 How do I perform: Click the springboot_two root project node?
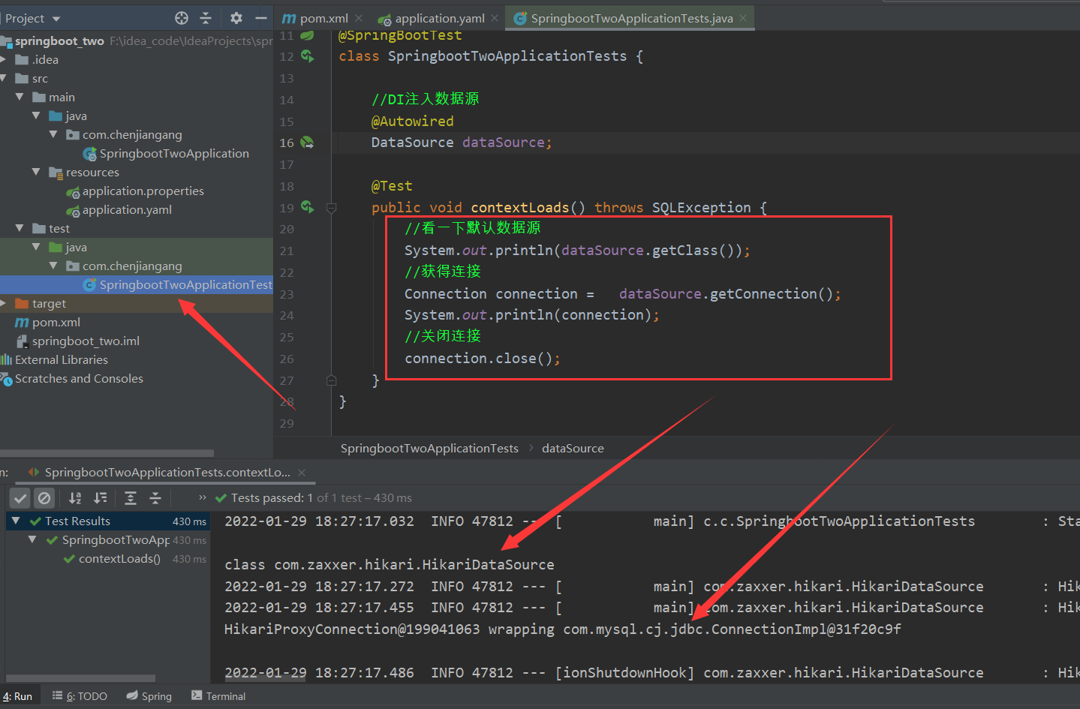(59, 41)
